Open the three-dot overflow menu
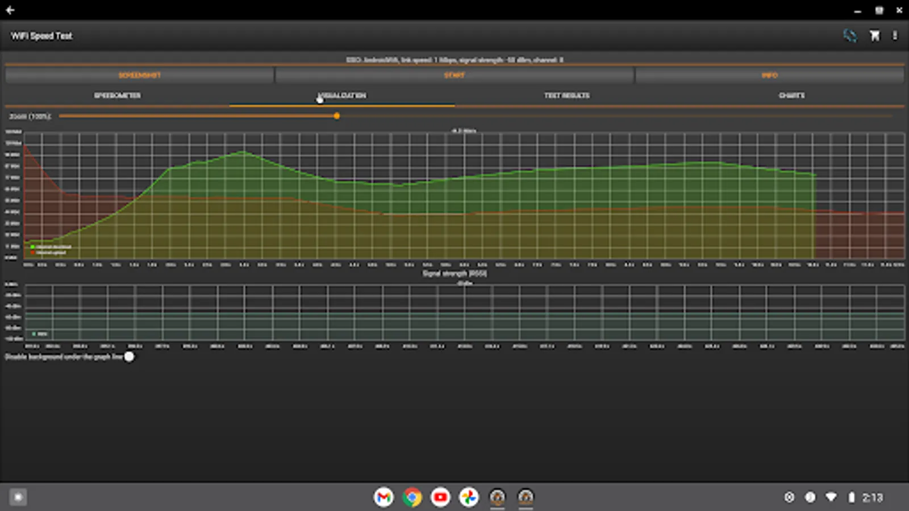 click(895, 36)
